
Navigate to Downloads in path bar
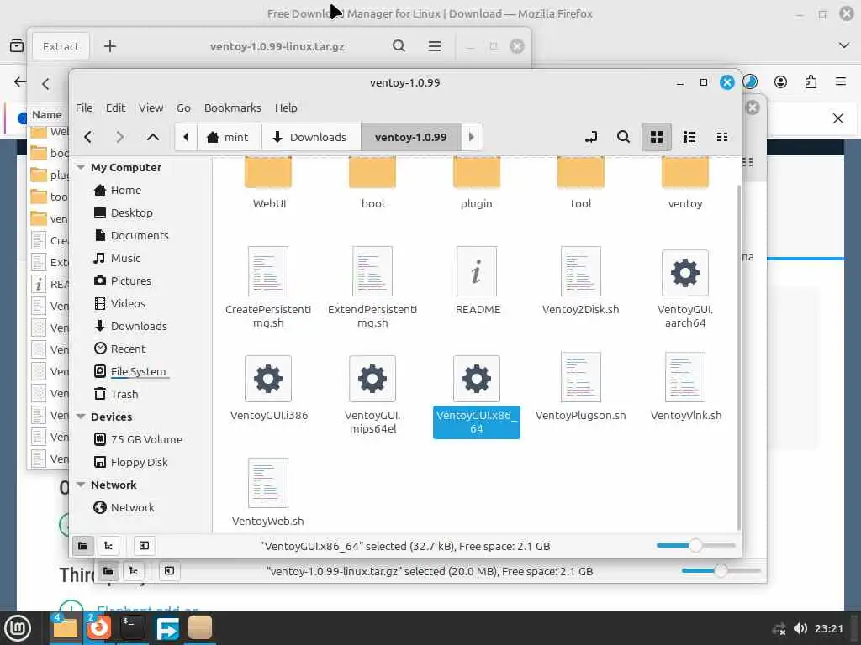click(x=310, y=137)
